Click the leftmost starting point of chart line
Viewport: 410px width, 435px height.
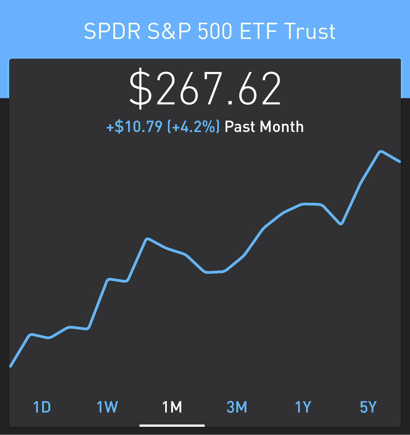[x=11, y=366]
